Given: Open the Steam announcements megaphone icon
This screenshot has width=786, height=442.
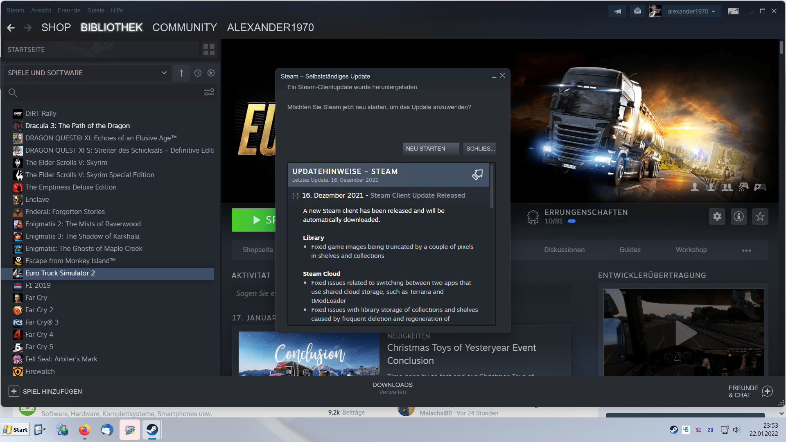Looking at the screenshot, I should (617, 11).
